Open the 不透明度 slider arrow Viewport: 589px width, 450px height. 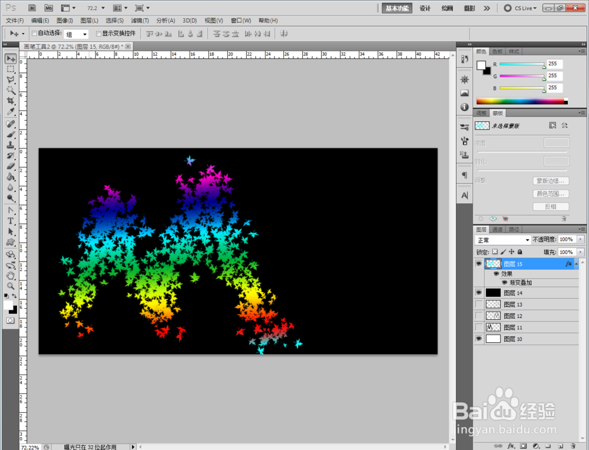pos(581,239)
